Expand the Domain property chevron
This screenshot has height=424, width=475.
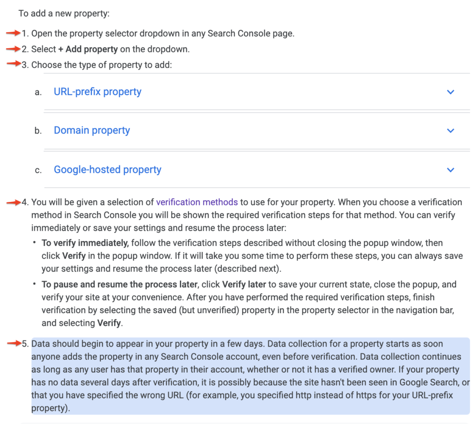(x=450, y=131)
